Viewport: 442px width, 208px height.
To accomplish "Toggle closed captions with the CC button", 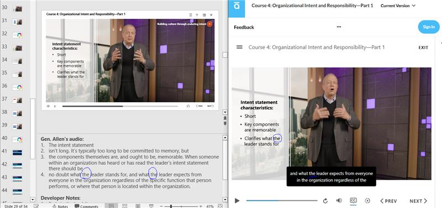I will (353, 200).
